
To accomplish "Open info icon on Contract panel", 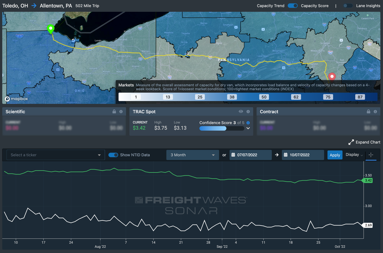I will (375, 112).
